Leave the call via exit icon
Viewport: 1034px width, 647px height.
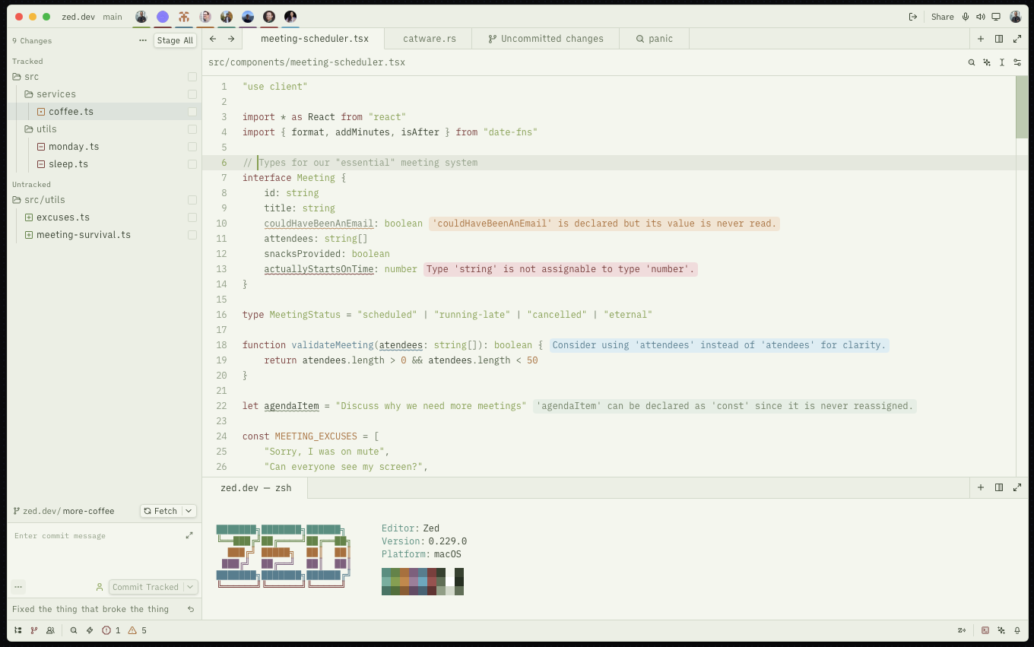pyautogui.click(x=913, y=17)
